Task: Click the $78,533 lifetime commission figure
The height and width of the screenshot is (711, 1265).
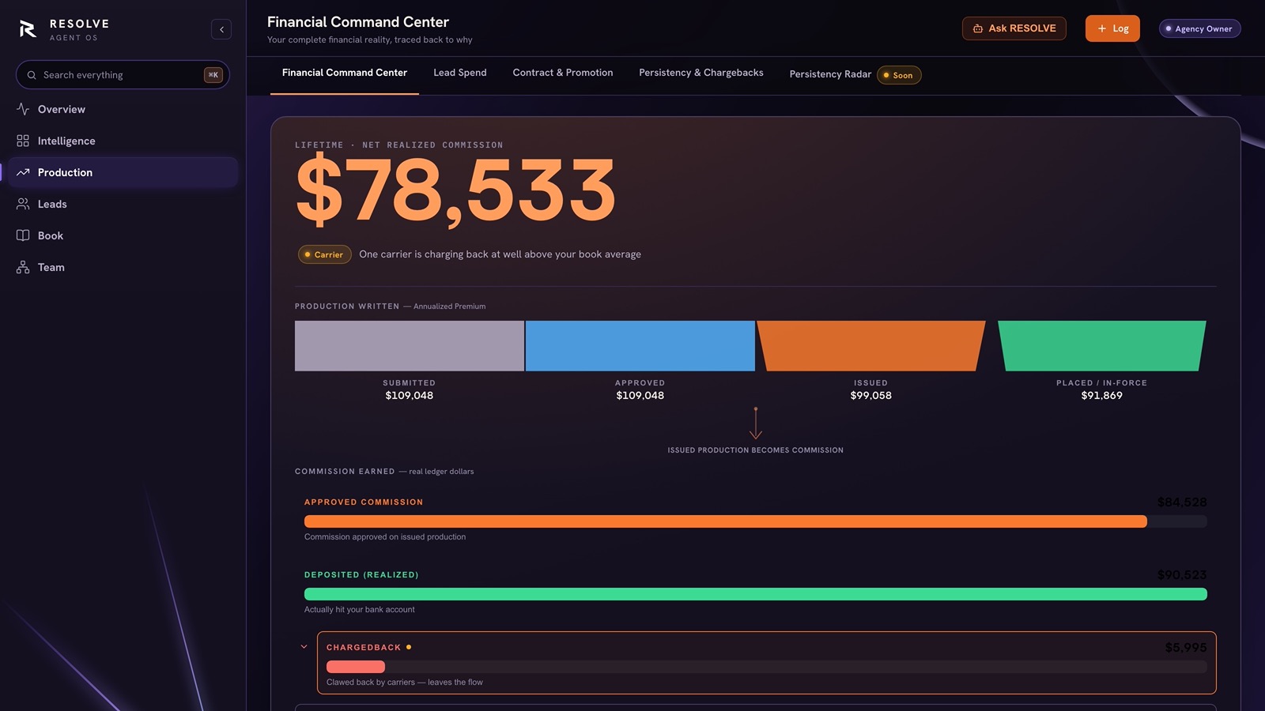Action: pos(456,191)
